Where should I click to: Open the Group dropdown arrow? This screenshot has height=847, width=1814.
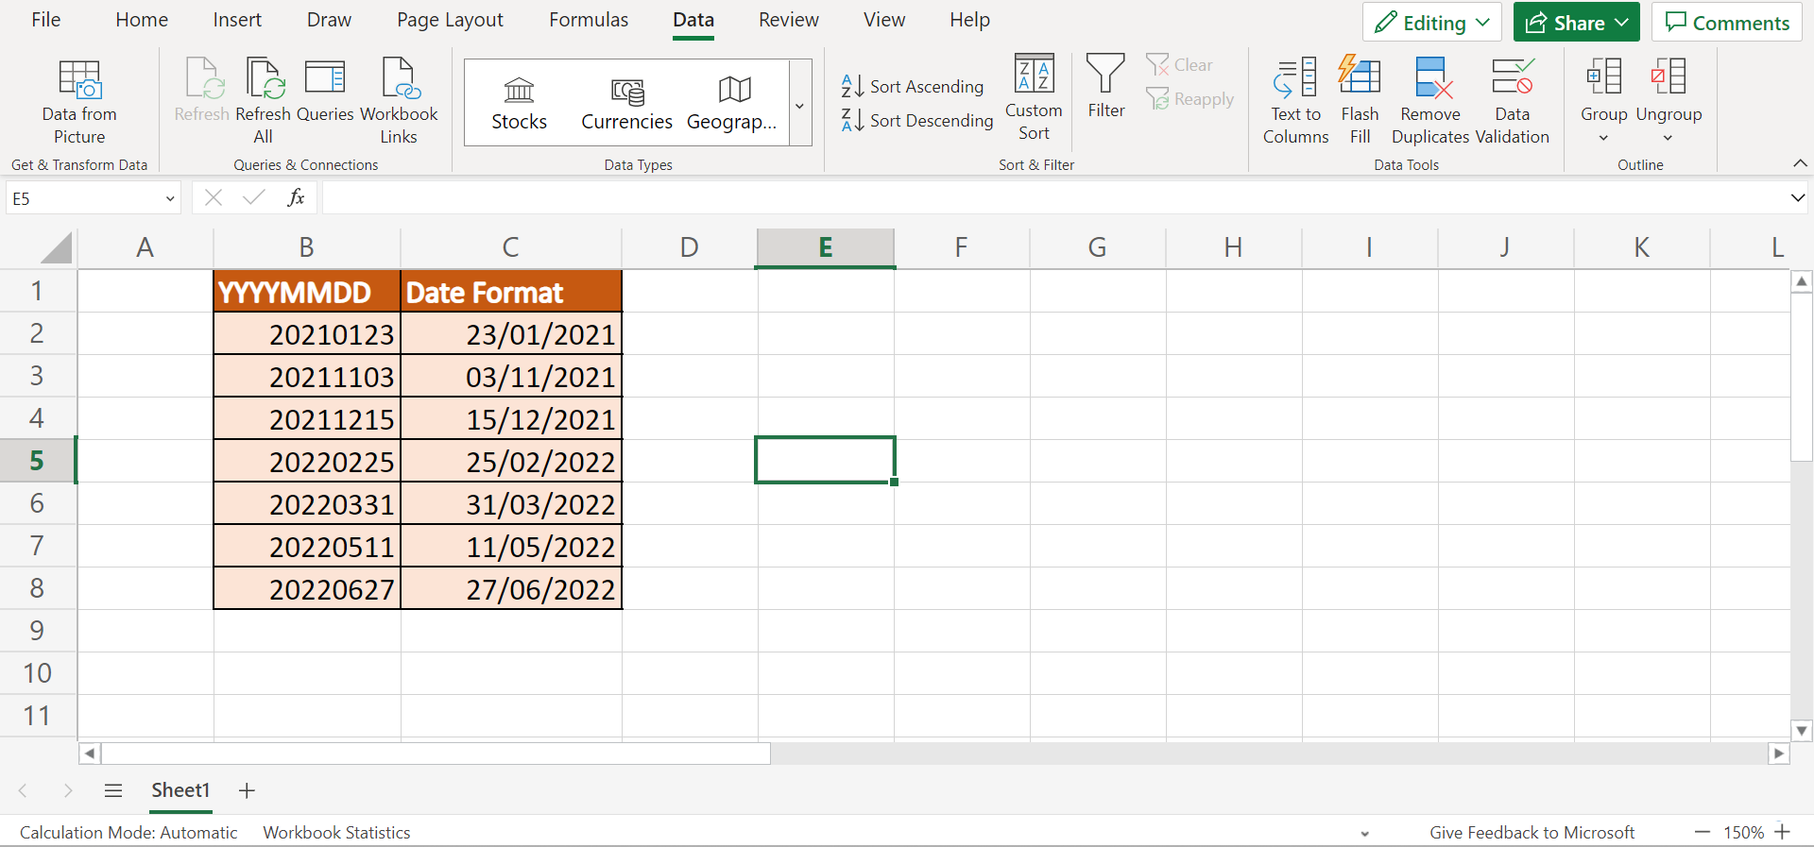pos(1603,138)
